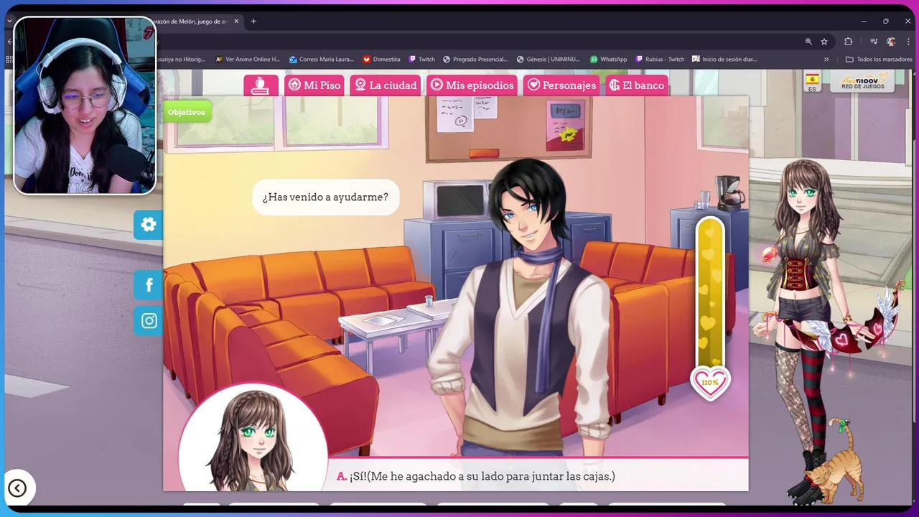The height and width of the screenshot is (517, 919).
Task: Open Mis episodios tab
Action: 472,85
